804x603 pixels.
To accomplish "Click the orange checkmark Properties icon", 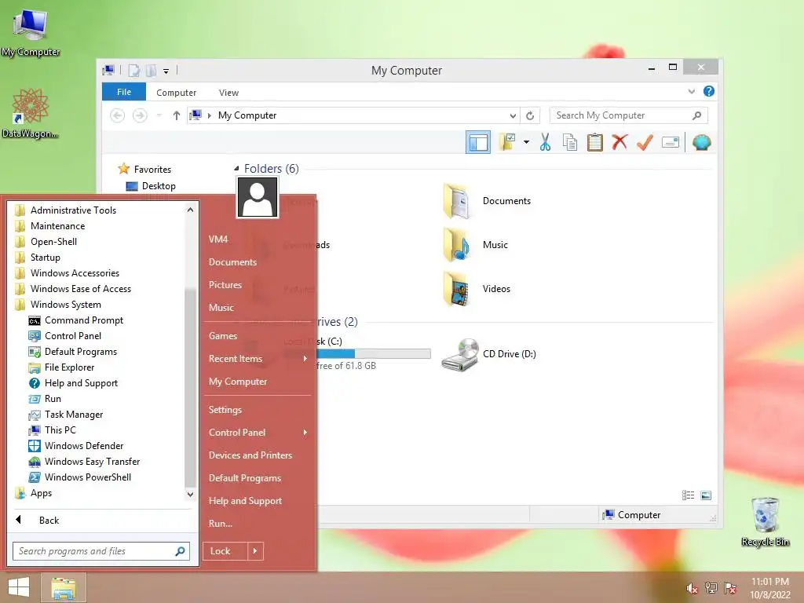I will (645, 142).
